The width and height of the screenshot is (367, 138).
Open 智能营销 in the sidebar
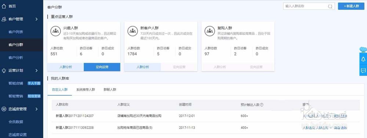[x=16, y=96]
